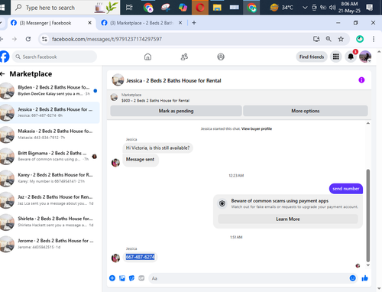Open Facebook Home icon
The image size is (382, 292).
click(147, 57)
